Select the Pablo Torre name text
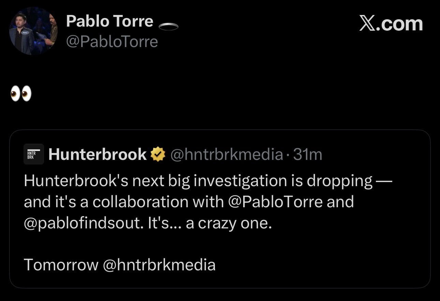Viewport: 440px width, 301px height. pyautogui.click(x=110, y=20)
